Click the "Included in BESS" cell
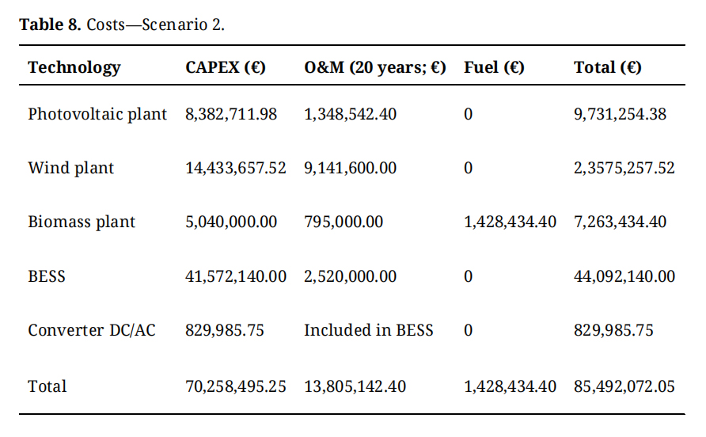 coord(369,330)
